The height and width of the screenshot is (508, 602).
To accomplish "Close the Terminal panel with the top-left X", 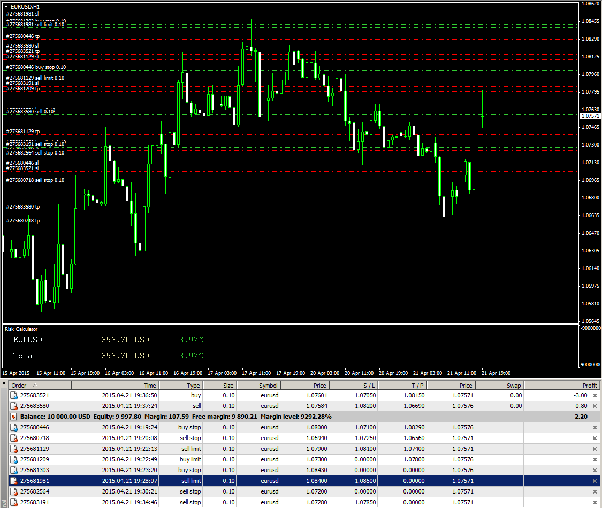I will pyautogui.click(x=3, y=383).
